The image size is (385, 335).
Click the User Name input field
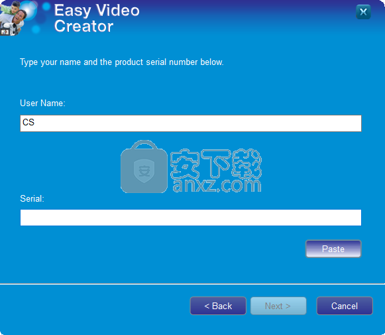191,123
